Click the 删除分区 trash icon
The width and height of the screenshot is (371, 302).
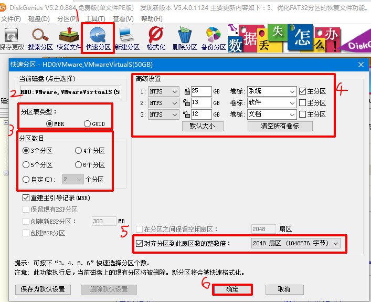tap(185, 39)
